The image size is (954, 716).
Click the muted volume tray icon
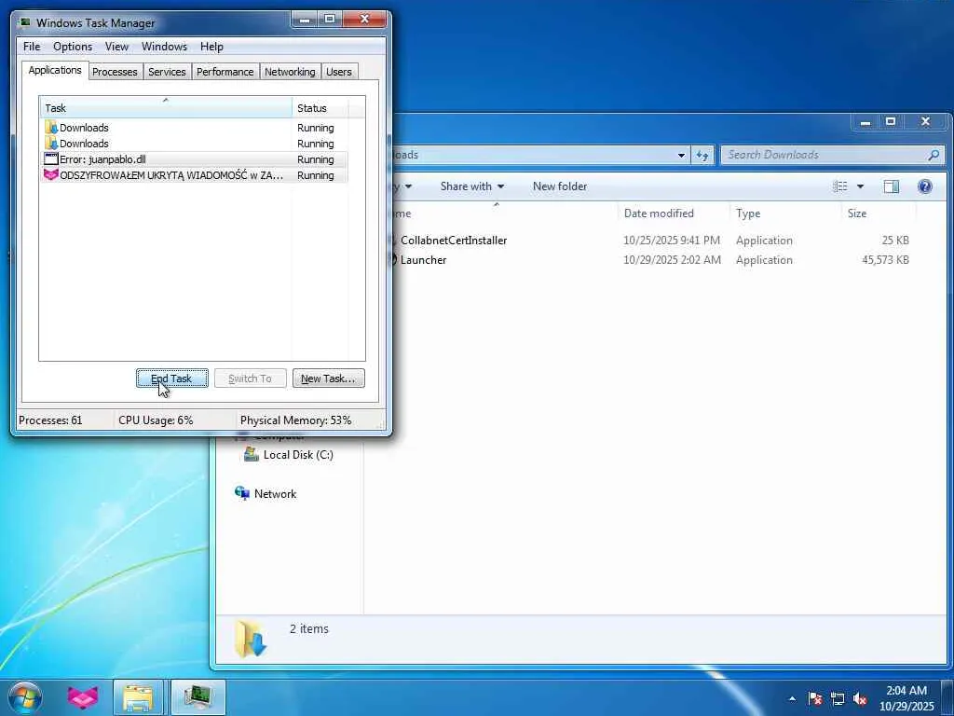coord(860,699)
